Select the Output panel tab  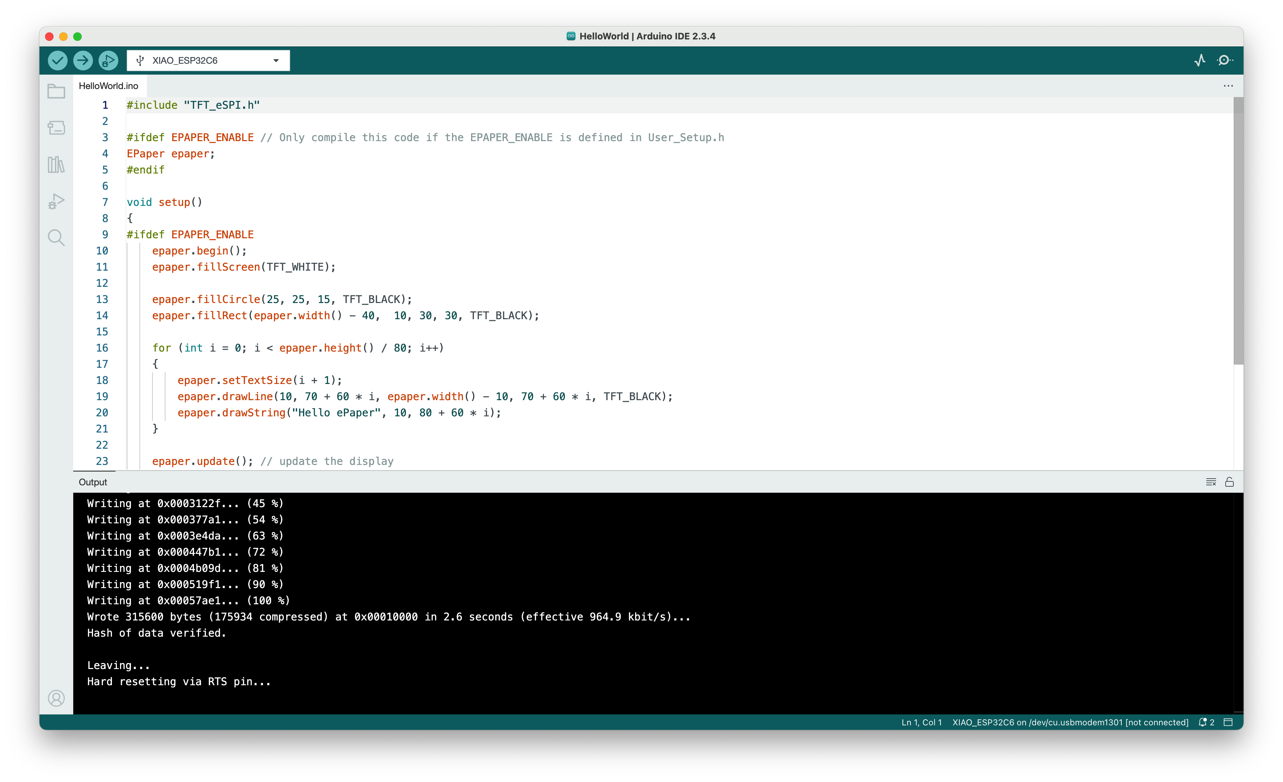[x=93, y=482]
